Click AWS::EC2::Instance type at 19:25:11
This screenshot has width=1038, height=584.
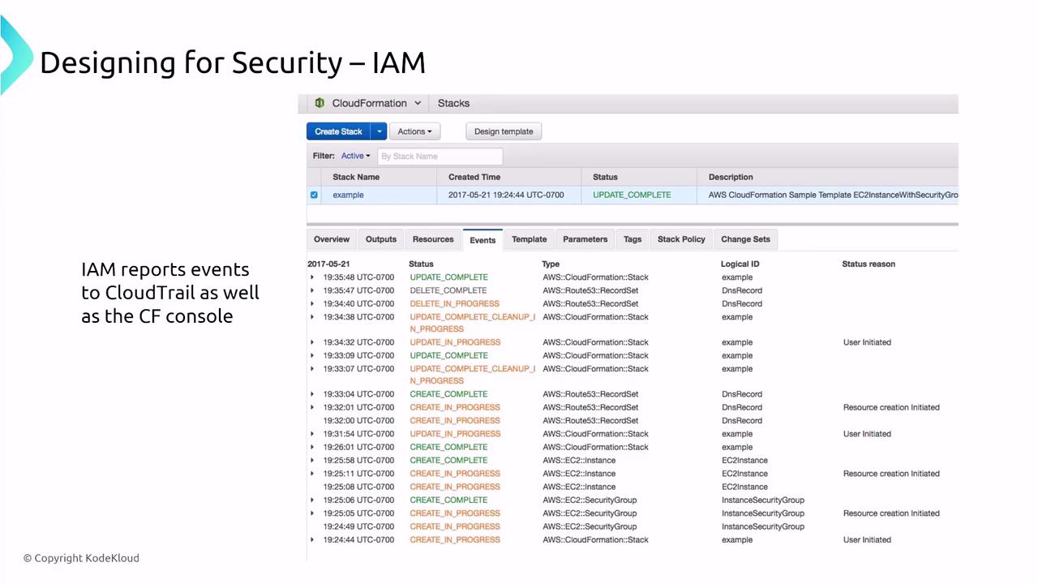[579, 474]
